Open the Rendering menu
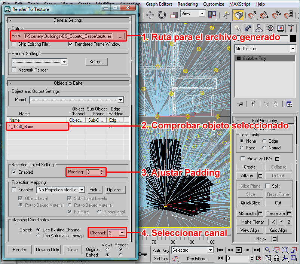The height and width of the screenshot is (264, 300). point(187,4)
